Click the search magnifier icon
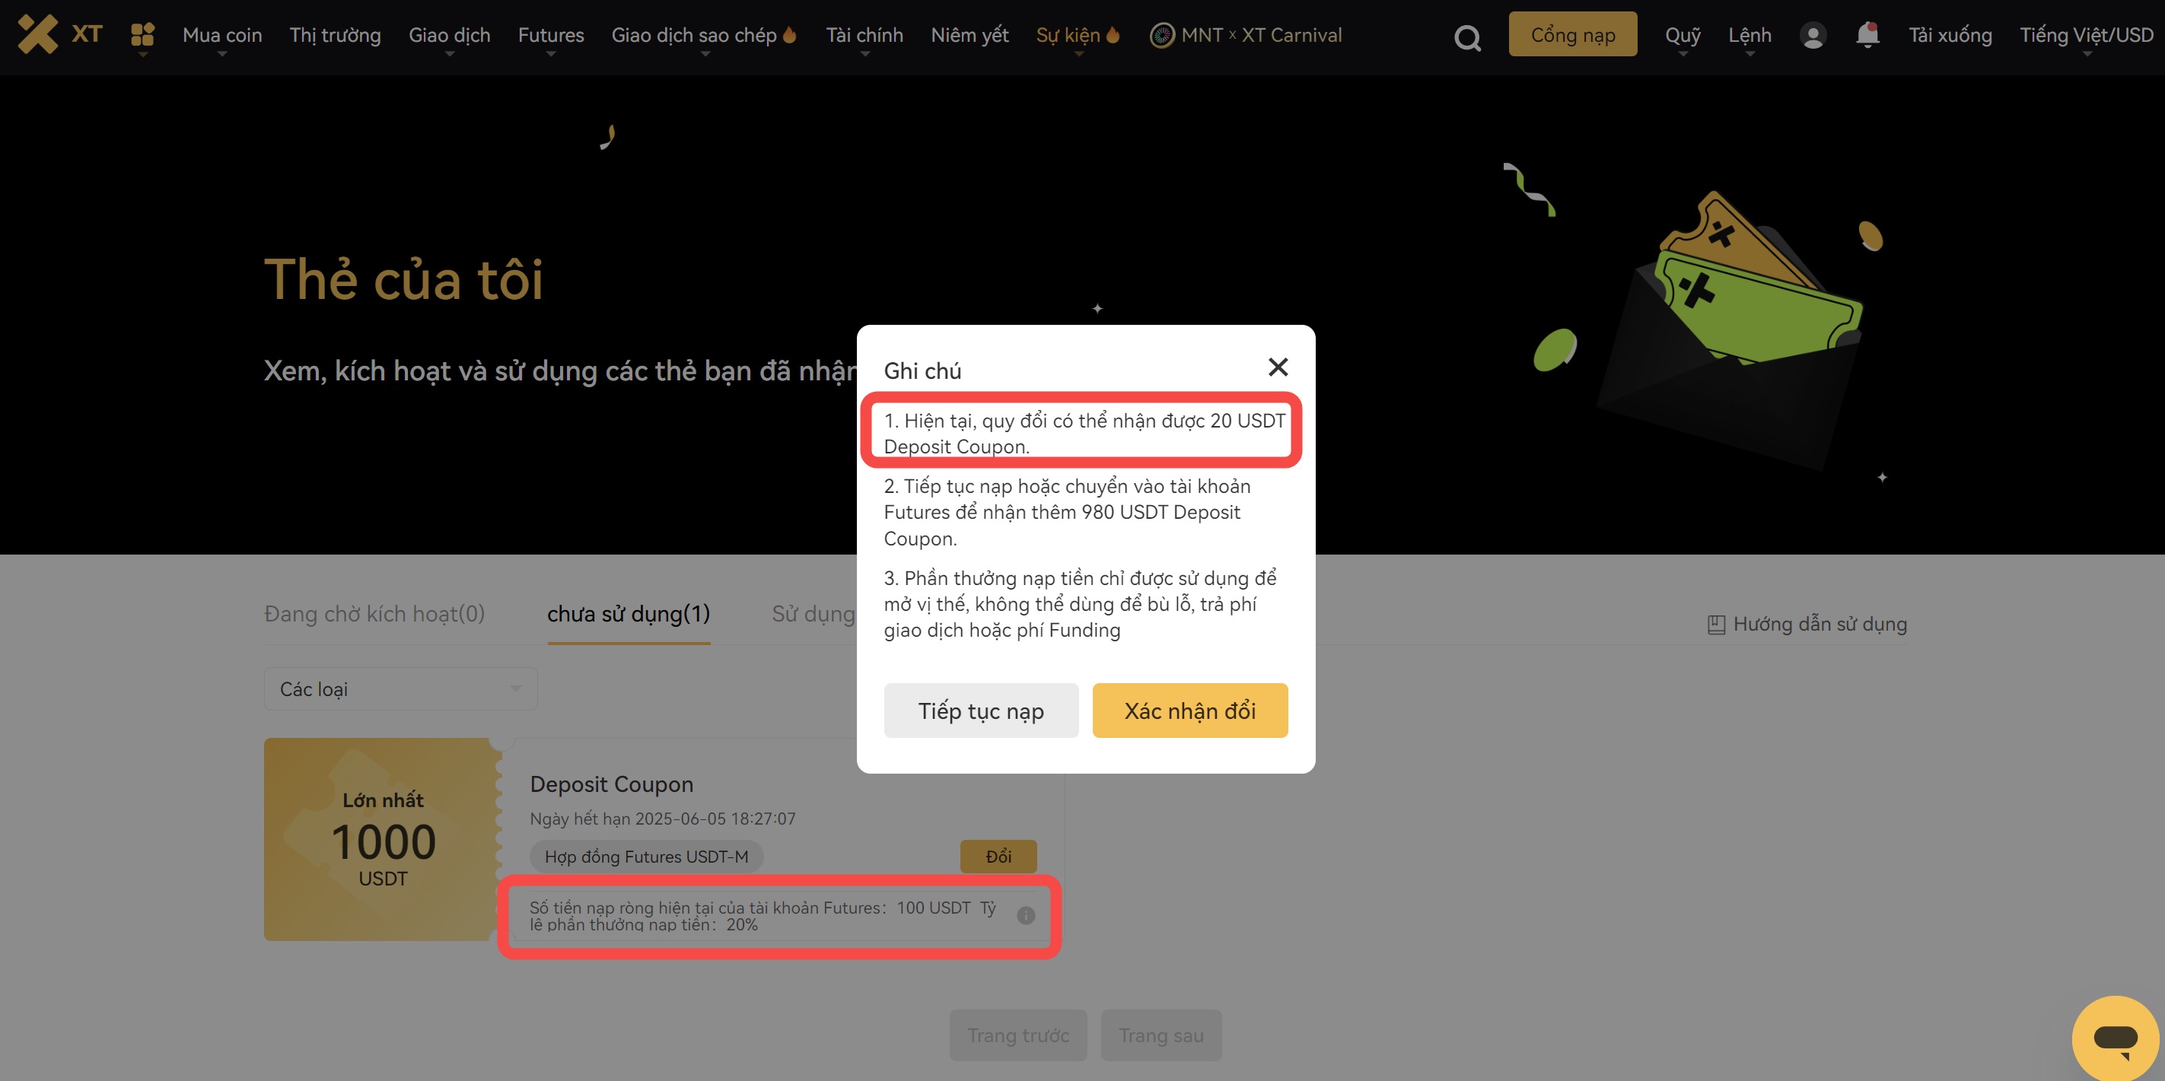The width and height of the screenshot is (2165, 1081). (1466, 37)
